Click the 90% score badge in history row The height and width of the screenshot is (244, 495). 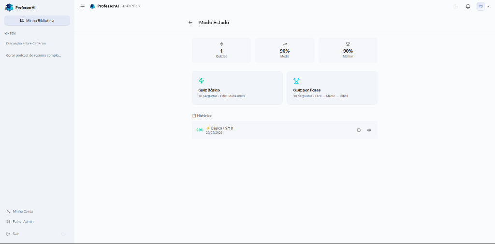pos(200,130)
